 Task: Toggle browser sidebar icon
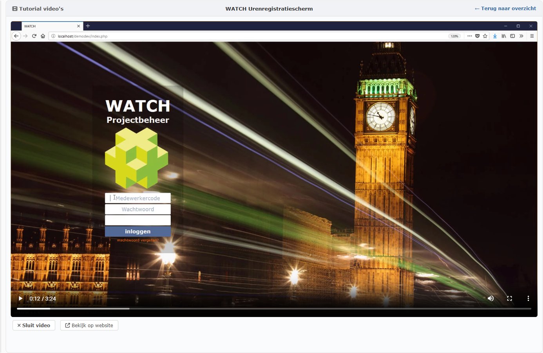(x=512, y=36)
